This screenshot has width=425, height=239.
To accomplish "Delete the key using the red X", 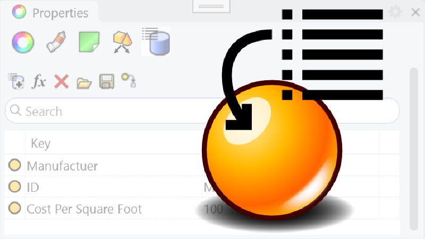I will [62, 82].
